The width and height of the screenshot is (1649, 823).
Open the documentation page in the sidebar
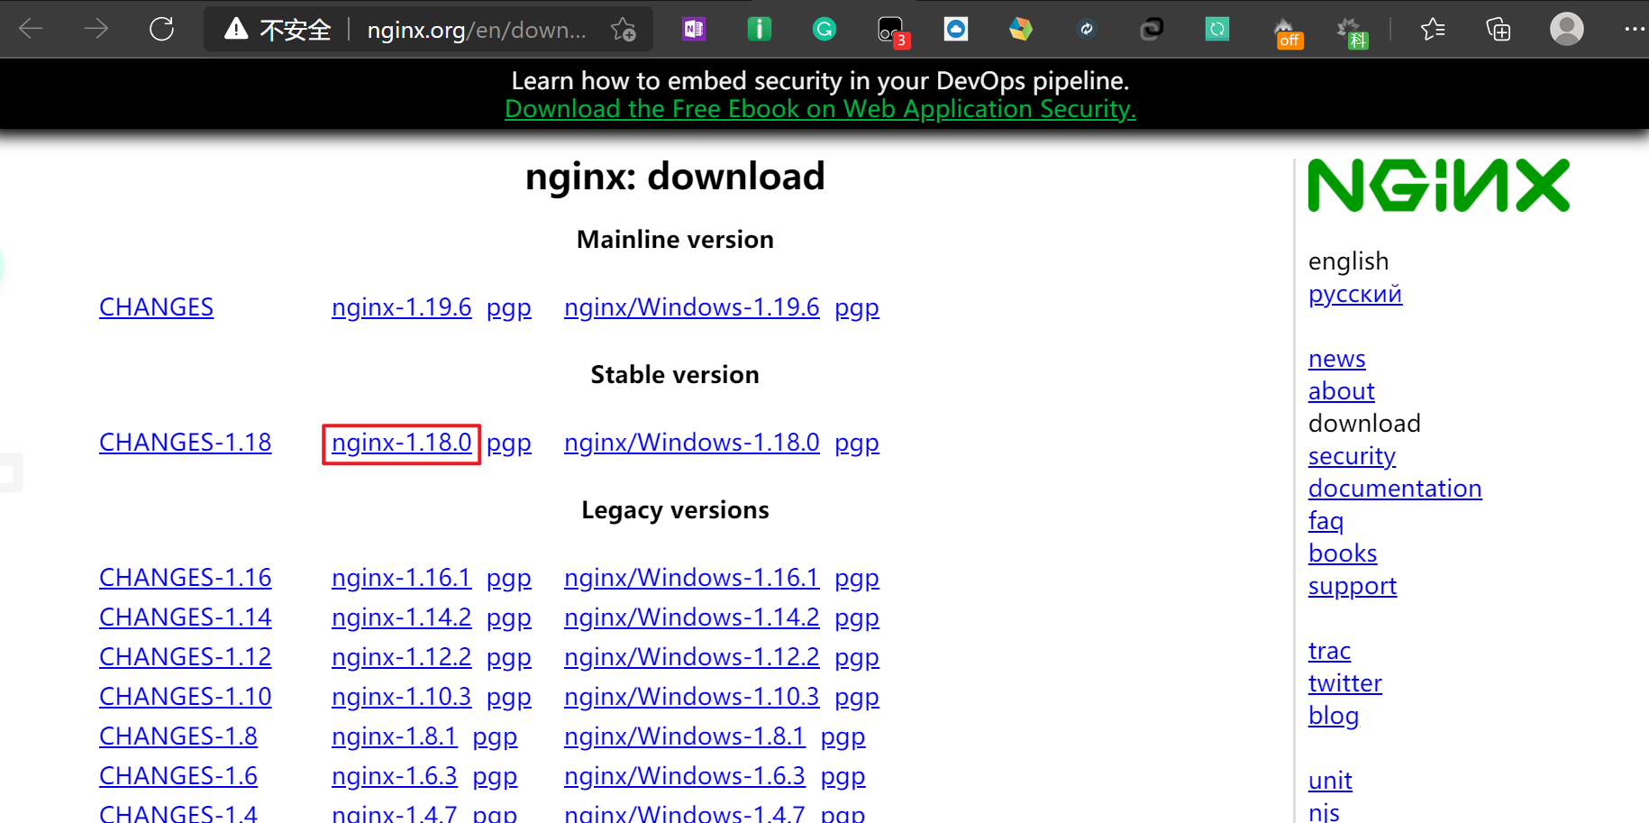pos(1395,489)
